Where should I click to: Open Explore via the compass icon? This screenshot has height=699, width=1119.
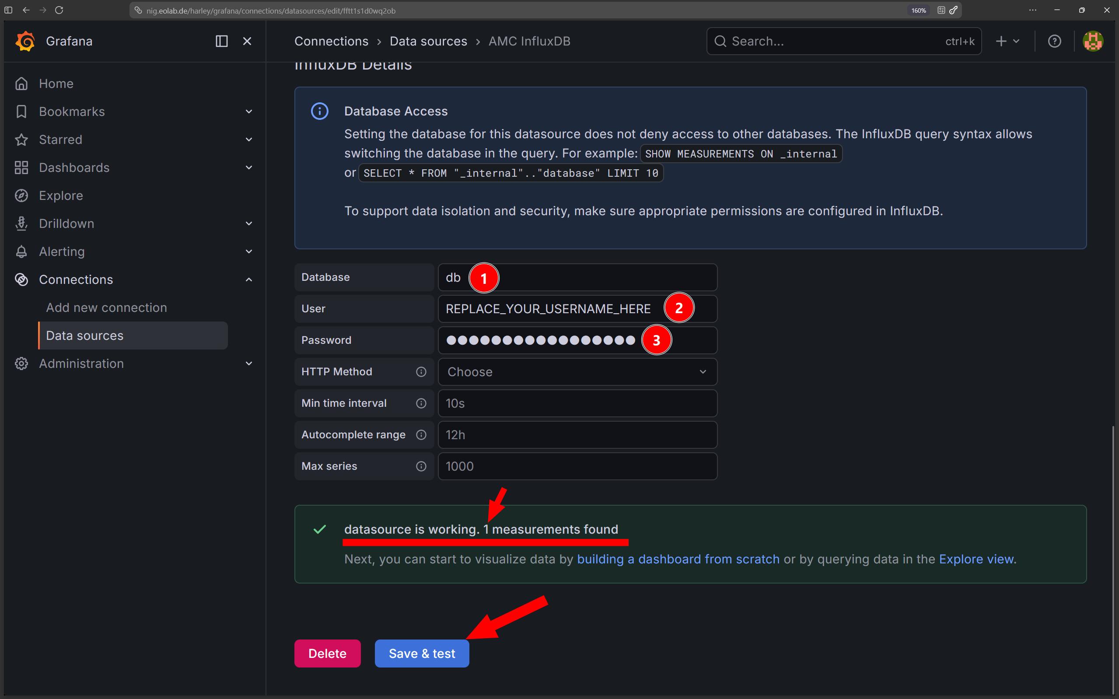(21, 196)
